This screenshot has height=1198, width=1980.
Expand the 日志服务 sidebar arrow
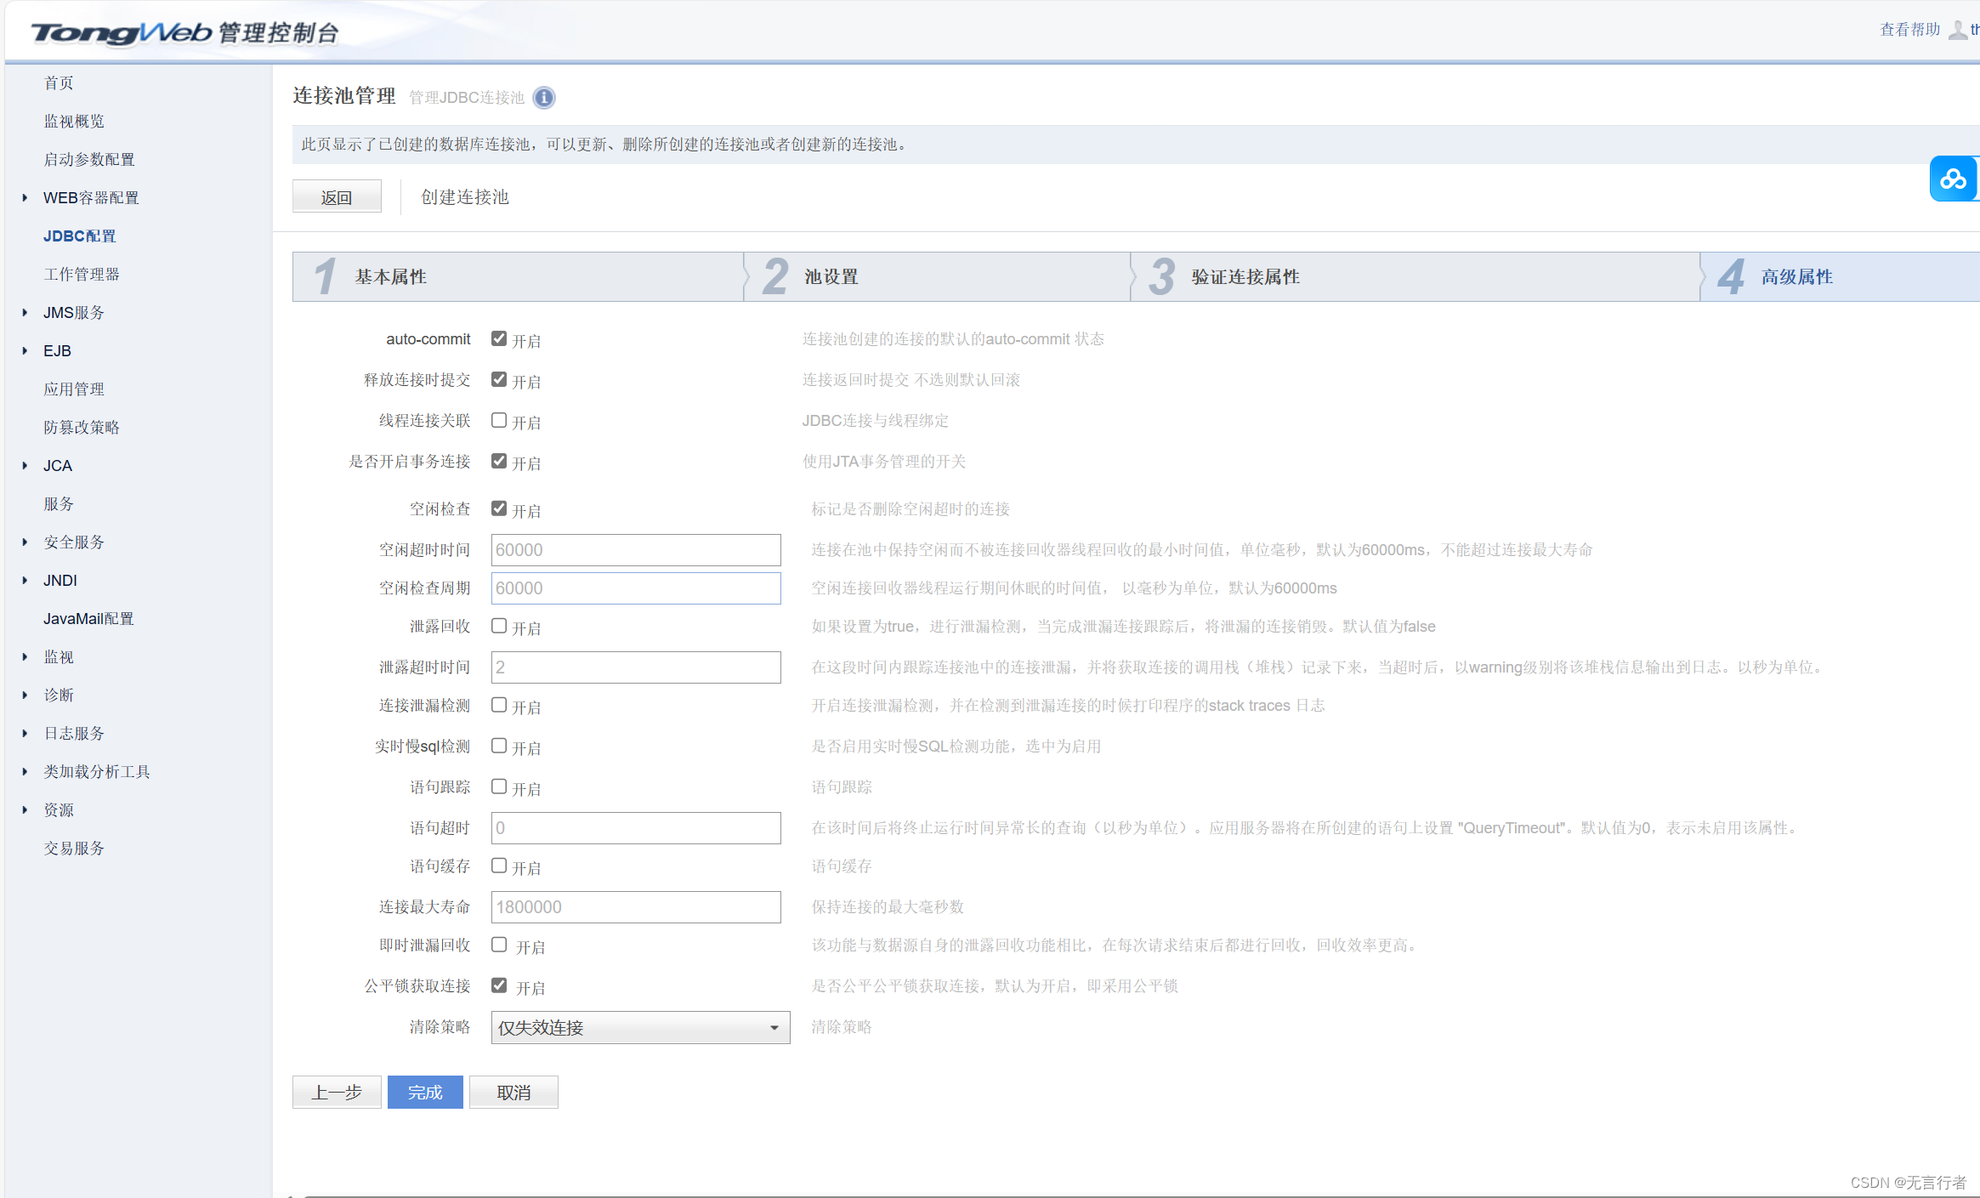25,734
